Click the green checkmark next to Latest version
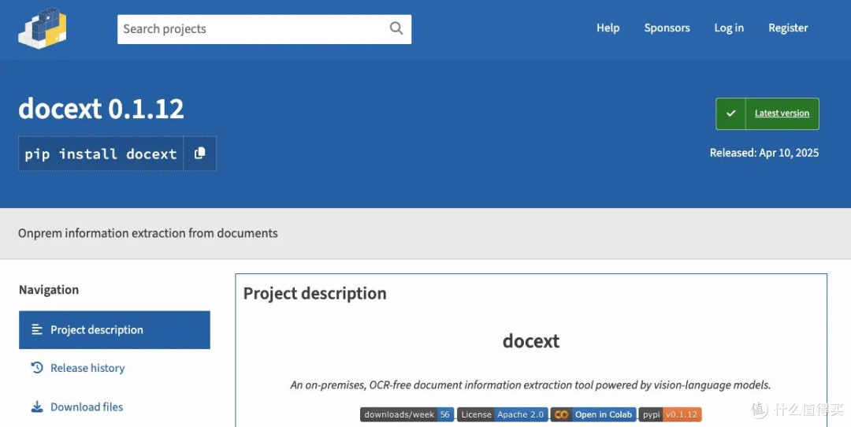851x427 pixels. [x=731, y=113]
